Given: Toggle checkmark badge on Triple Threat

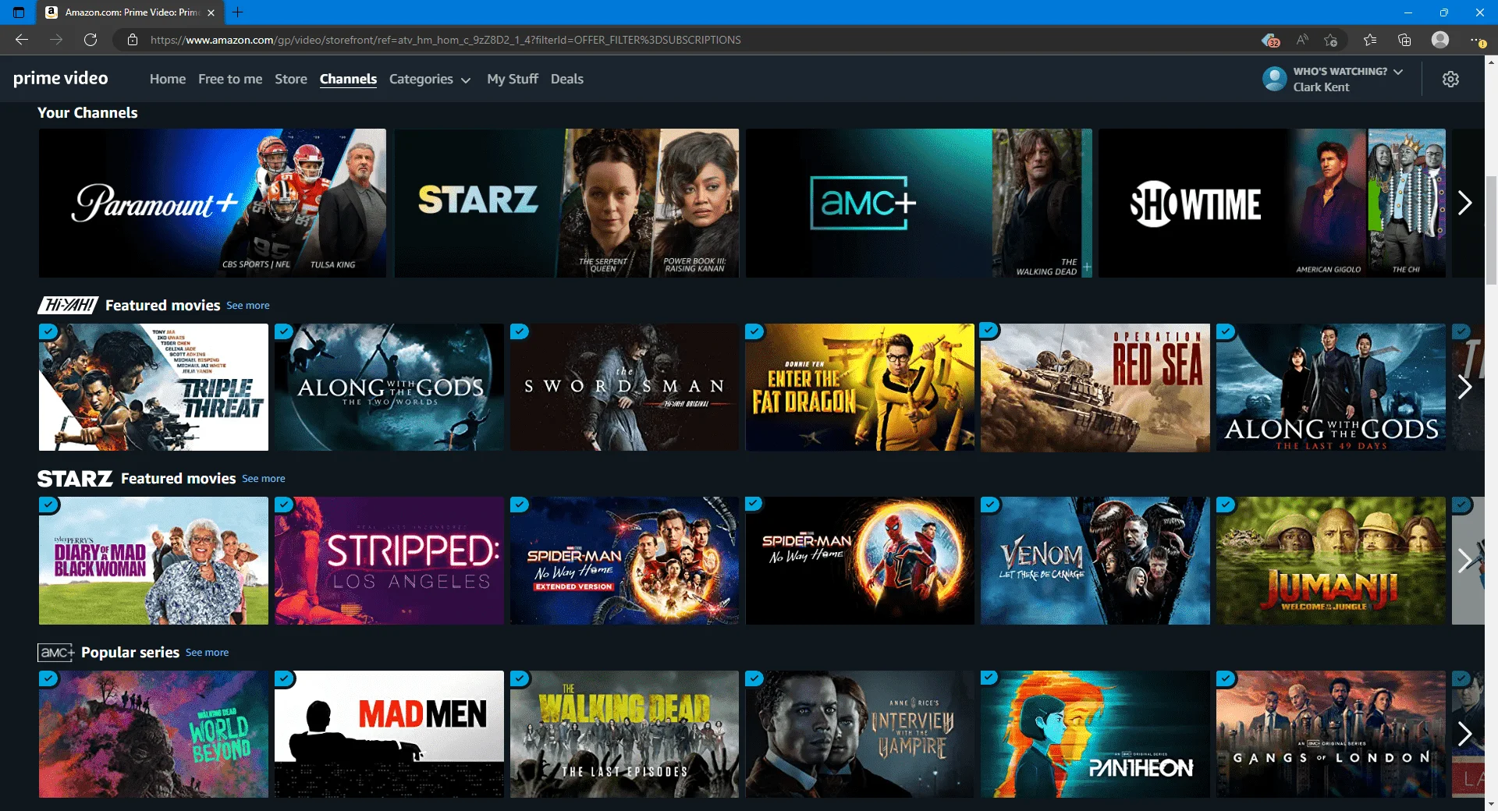Looking at the screenshot, I should (x=49, y=331).
